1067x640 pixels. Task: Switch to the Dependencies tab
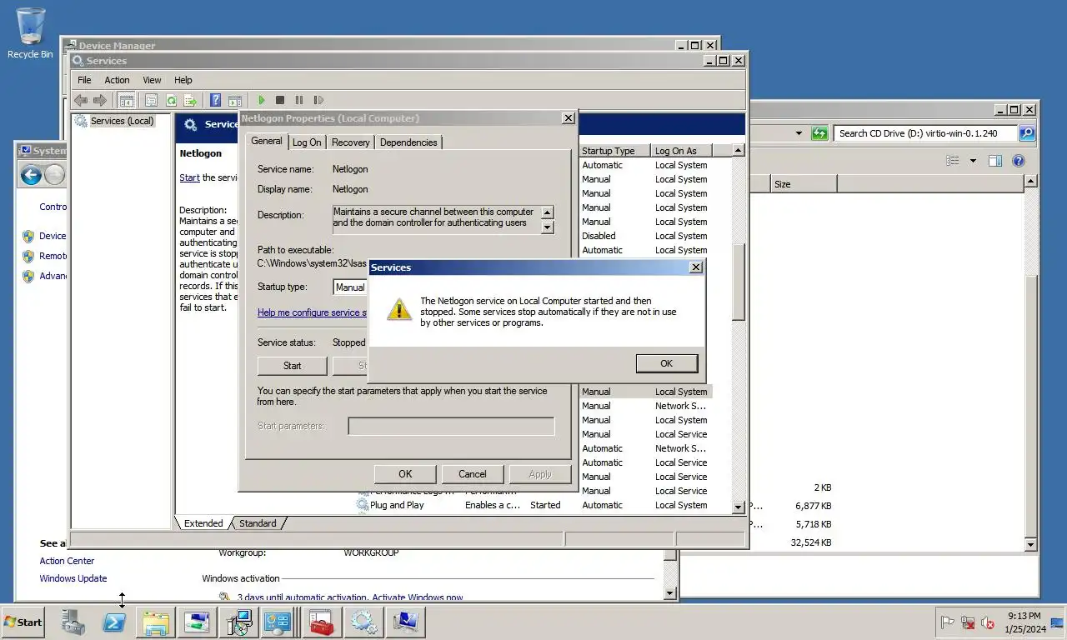click(x=408, y=142)
